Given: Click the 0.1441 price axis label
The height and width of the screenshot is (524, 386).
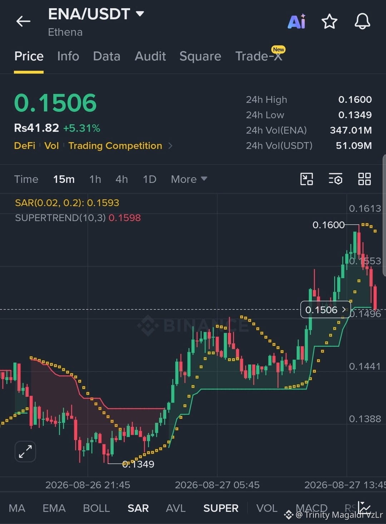Looking at the screenshot, I should pyautogui.click(x=365, y=366).
